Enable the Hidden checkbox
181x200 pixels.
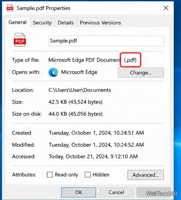point(87,174)
